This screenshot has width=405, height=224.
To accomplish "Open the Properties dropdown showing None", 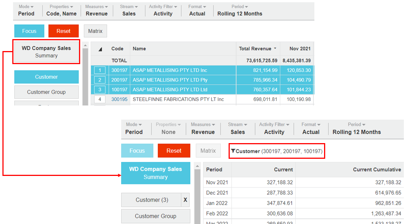I will click(168, 128).
